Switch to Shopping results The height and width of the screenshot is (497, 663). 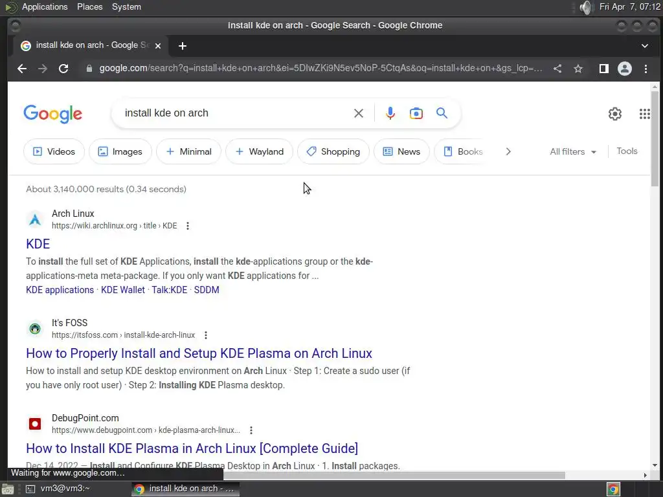pyautogui.click(x=333, y=151)
